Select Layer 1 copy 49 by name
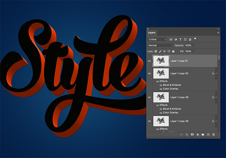 pyautogui.click(x=179, y=97)
